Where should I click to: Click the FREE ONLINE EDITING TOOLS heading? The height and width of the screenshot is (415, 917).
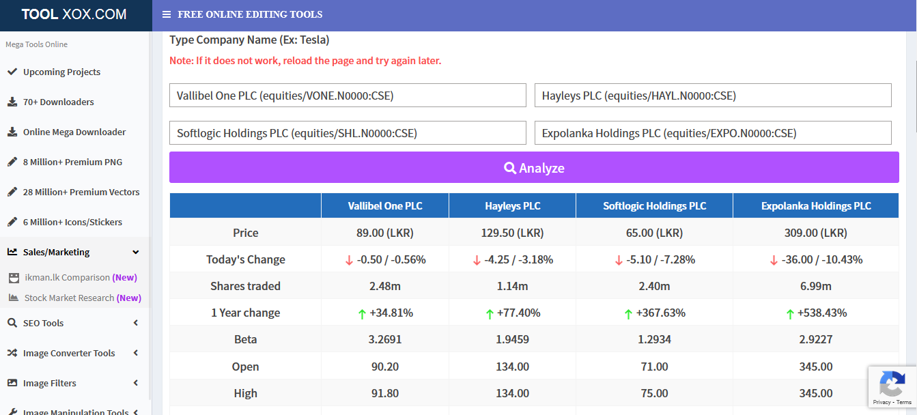click(250, 14)
